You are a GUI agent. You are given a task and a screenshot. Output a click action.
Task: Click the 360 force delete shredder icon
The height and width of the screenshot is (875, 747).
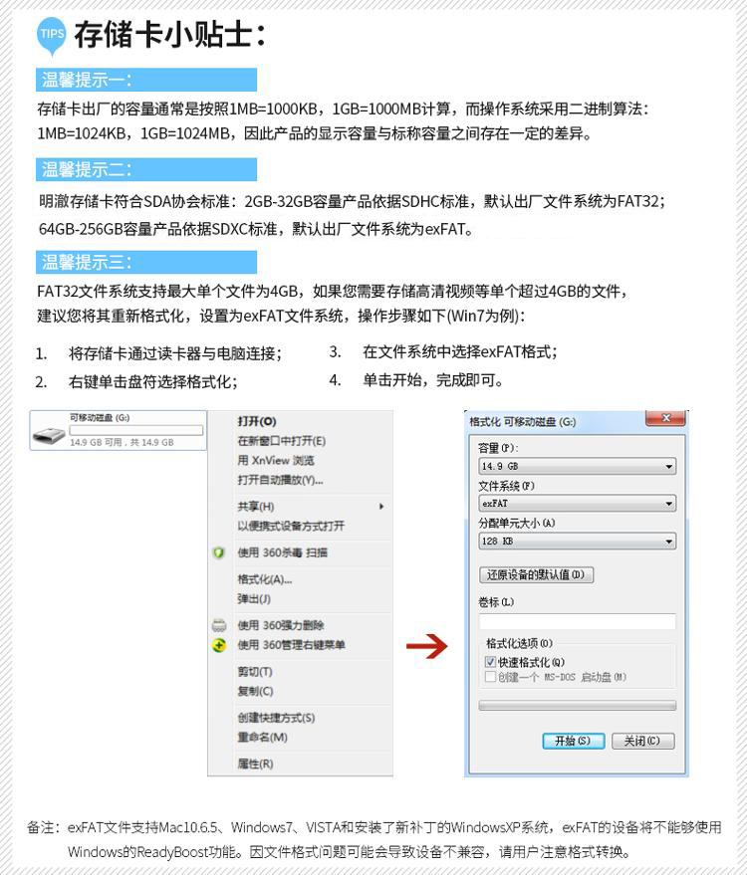coord(219,625)
